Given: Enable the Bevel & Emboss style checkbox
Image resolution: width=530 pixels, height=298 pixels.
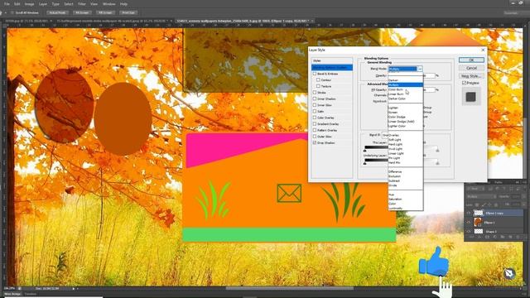Looking at the screenshot, I should click(x=315, y=74).
